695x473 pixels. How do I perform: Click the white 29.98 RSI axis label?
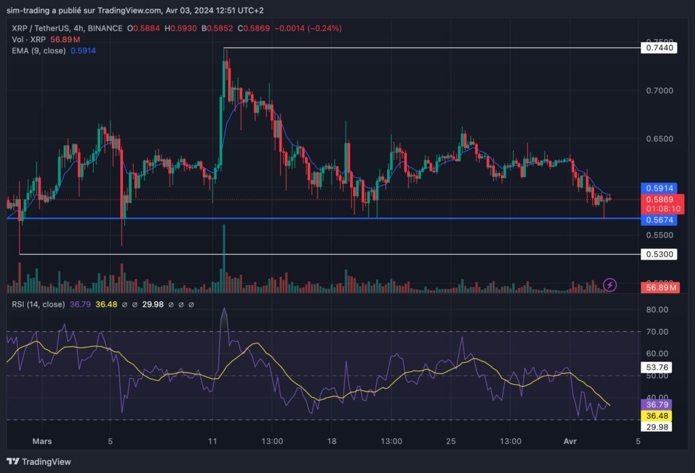point(657,426)
